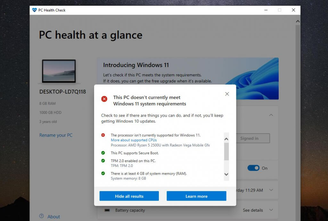The width and height of the screenshot is (328, 221).
Task: Click the PC Health Check heart logo icon
Action: coord(35,10)
